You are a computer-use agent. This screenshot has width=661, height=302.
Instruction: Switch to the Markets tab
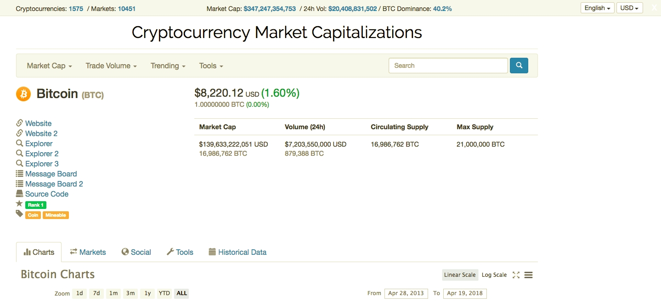88,252
